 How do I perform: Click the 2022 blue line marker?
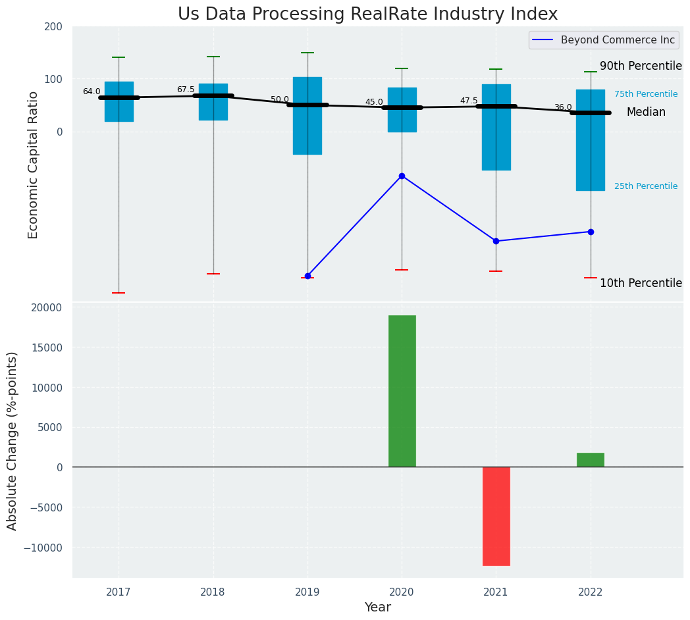coord(591,232)
